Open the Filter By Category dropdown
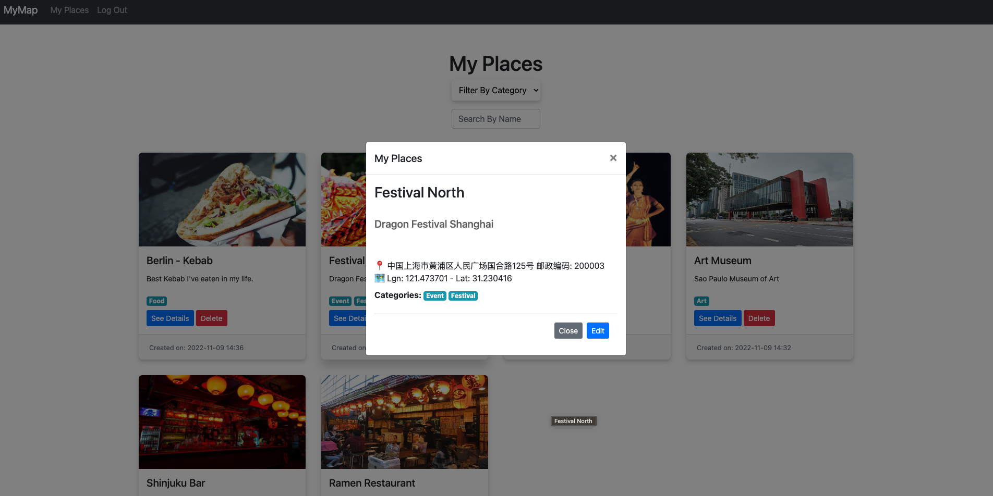 [x=495, y=90]
